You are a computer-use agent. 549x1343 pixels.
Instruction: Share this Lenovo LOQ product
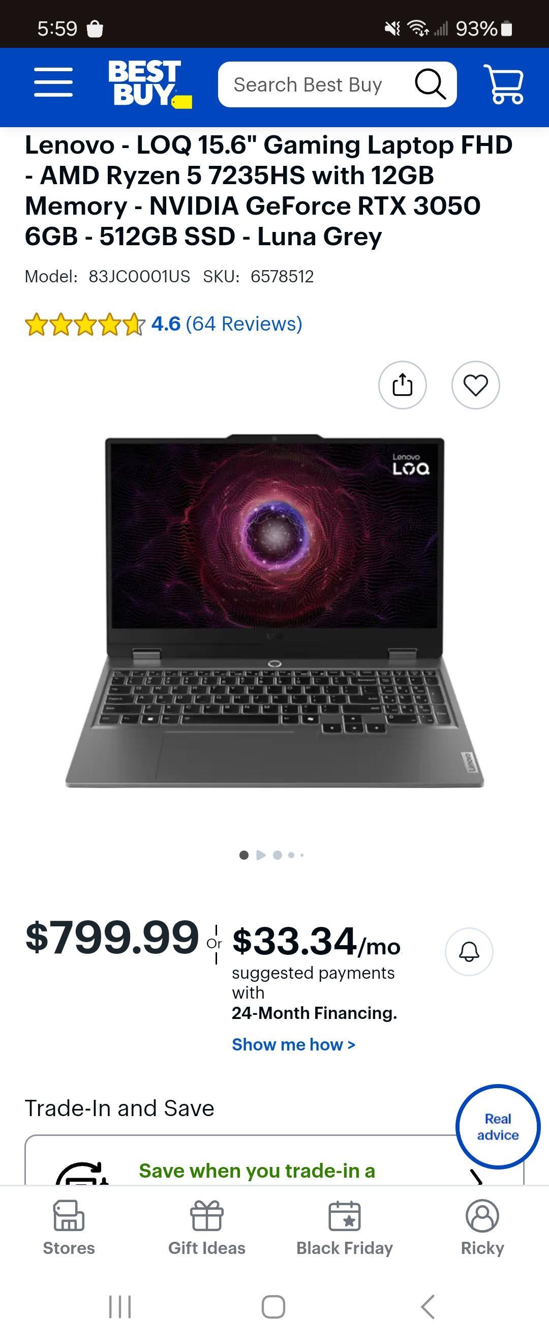402,385
